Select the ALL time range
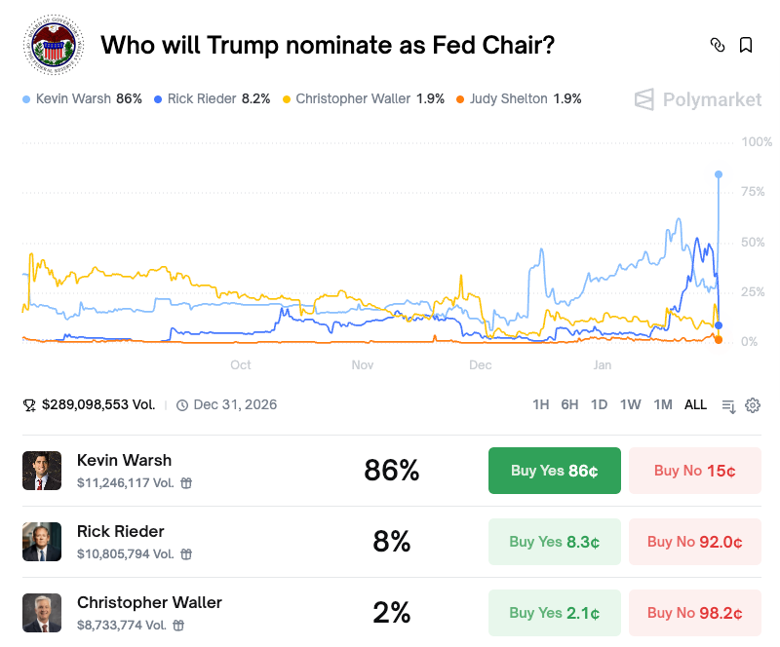The width and height of the screenshot is (780, 647). pyautogui.click(x=695, y=405)
